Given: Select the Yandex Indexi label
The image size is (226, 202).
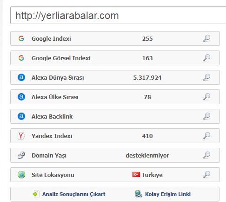Looking at the screenshot, I should pyautogui.click(x=52, y=136).
